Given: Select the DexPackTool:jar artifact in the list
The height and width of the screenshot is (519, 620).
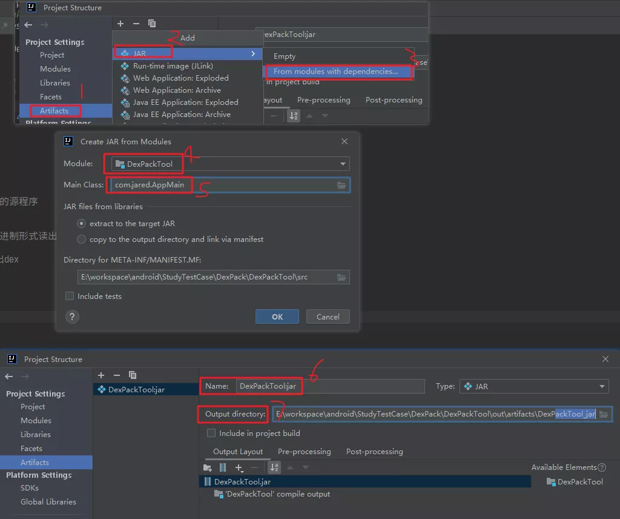Looking at the screenshot, I should [146, 389].
